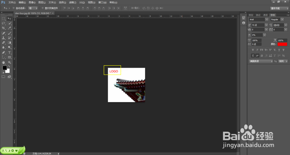The image size is (290, 155).
Task: Toggle Faux Bold text style
Action: [x=253, y=50]
